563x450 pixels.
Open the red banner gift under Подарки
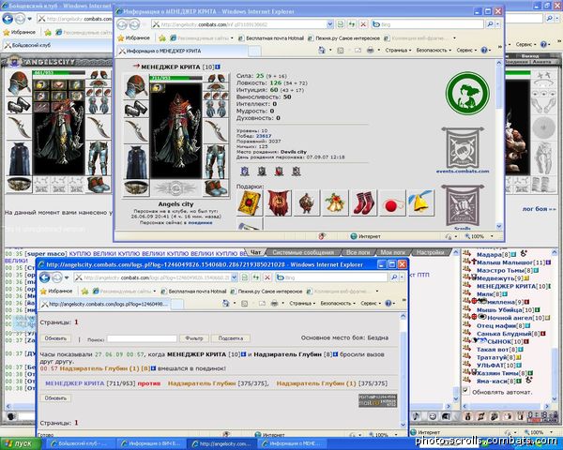coord(278,203)
